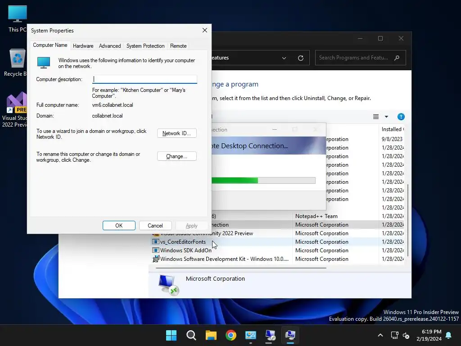The image size is (461, 346).
Task: Show hidden system tray icons
Action: pyautogui.click(x=380, y=335)
